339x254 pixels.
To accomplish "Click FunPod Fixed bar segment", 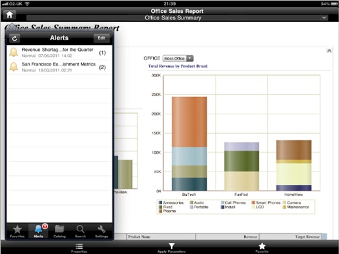I will coord(241,161).
